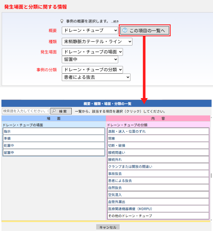Image resolution: width=213 pixels, height=231 pixels.
Task: Choose 空気混入 from the 内容 list
Action: (158, 195)
